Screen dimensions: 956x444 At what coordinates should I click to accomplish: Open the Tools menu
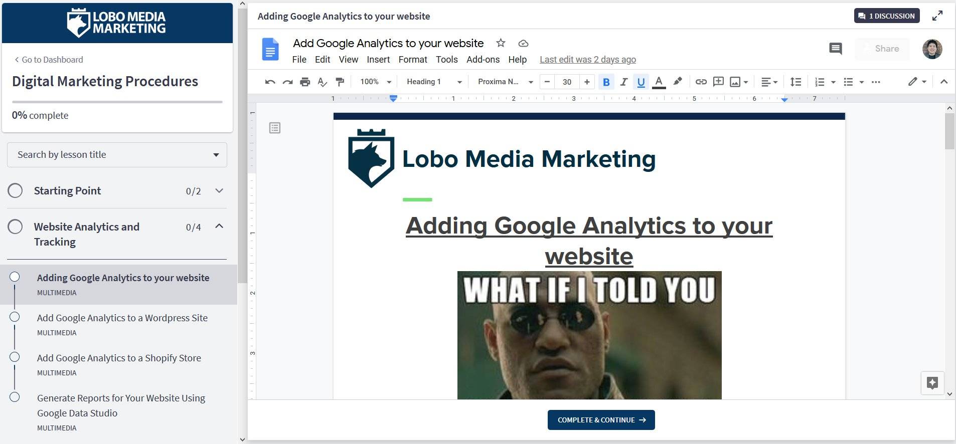click(x=447, y=60)
